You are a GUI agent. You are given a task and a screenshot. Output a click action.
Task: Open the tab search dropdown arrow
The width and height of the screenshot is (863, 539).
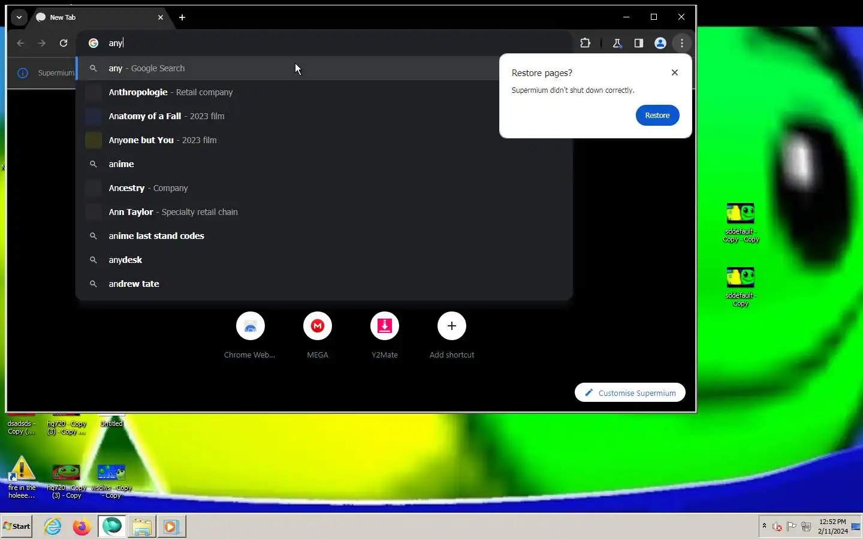point(19,17)
